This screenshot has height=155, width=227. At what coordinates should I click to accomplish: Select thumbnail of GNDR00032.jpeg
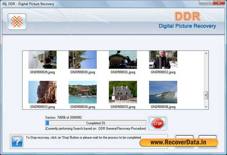(x=163, y=59)
